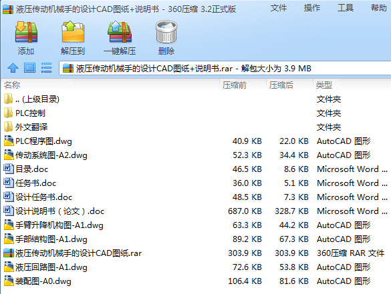Click the archive icon in the address bar
Screen dimensions: 391x294
click(x=68, y=69)
